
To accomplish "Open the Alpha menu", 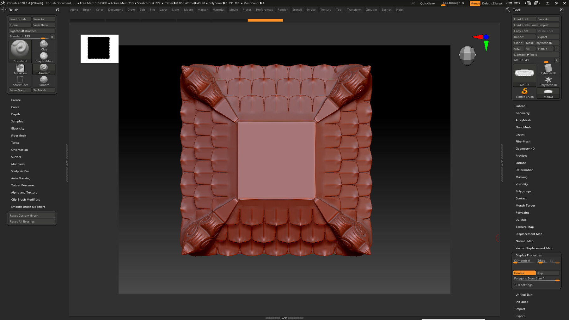I will [x=74, y=9].
